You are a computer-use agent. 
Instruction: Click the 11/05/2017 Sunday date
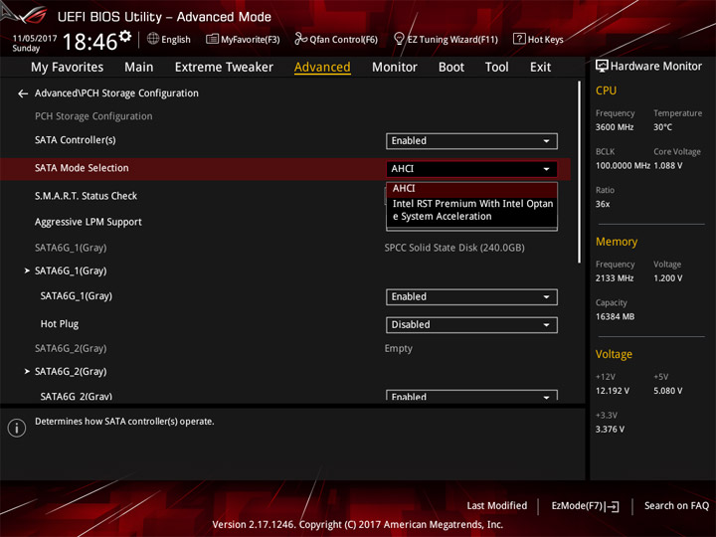34,43
